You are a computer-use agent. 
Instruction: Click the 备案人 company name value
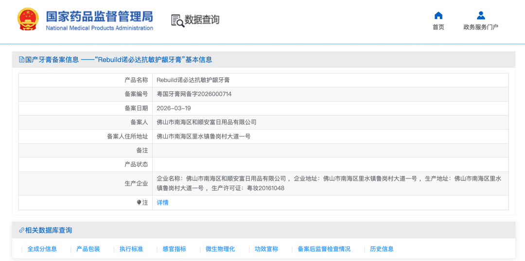tap(206, 122)
